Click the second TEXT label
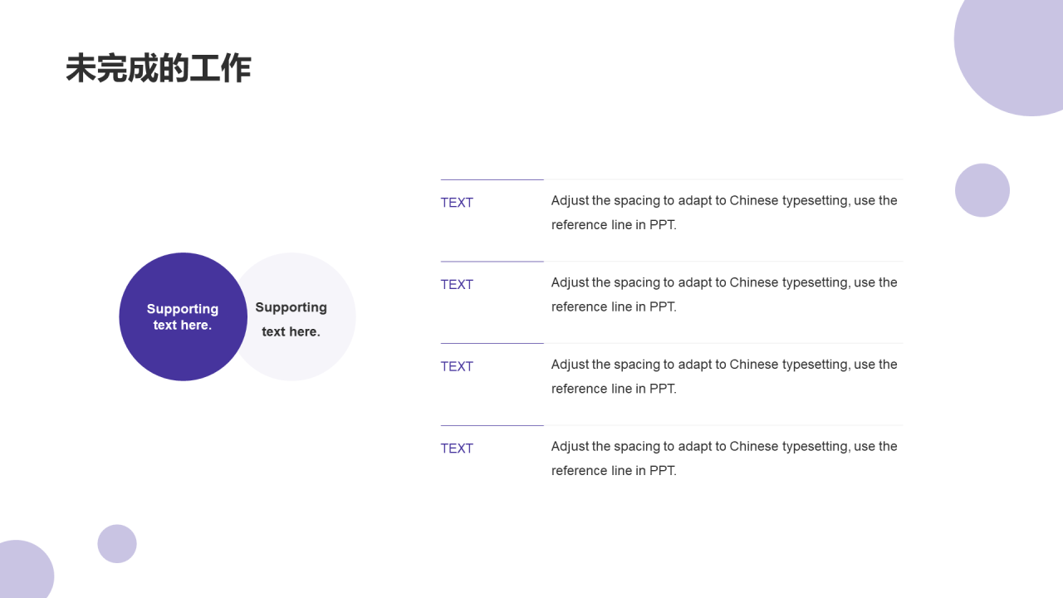This screenshot has width=1063, height=598. tap(457, 285)
